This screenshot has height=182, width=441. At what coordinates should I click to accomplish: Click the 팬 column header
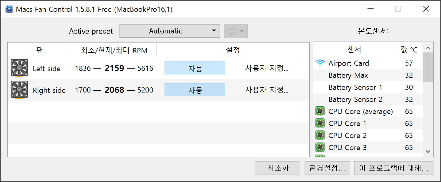click(39, 50)
